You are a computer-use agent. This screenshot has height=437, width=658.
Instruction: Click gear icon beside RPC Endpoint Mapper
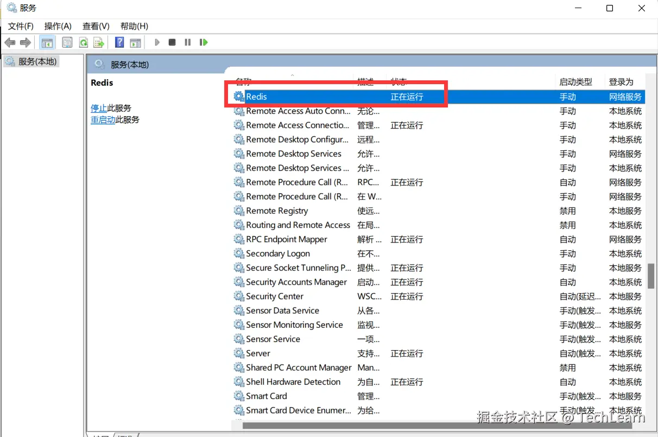click(239, 239)
